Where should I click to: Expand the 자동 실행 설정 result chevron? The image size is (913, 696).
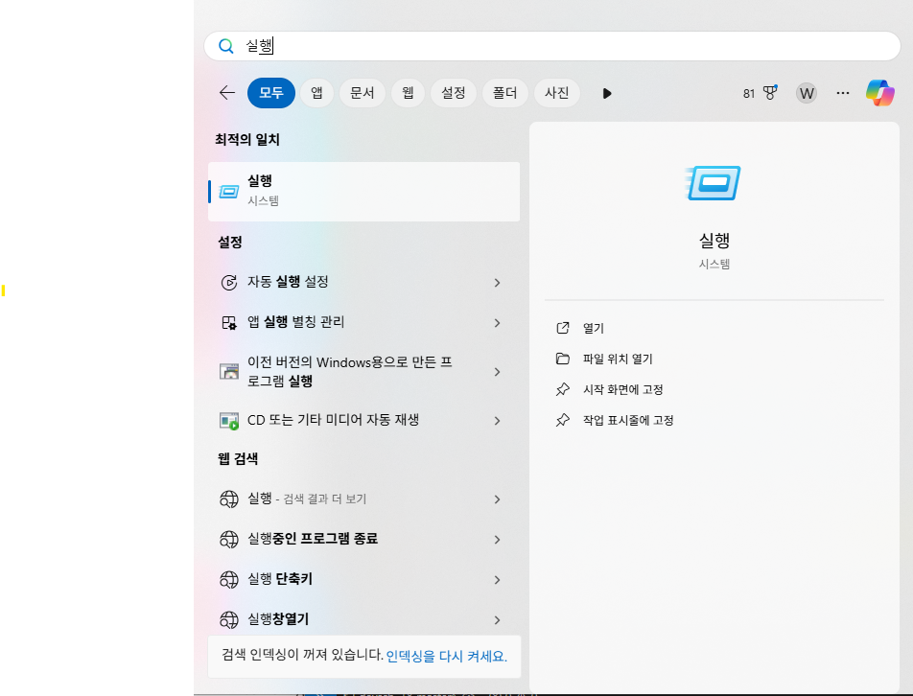(497, 283)
